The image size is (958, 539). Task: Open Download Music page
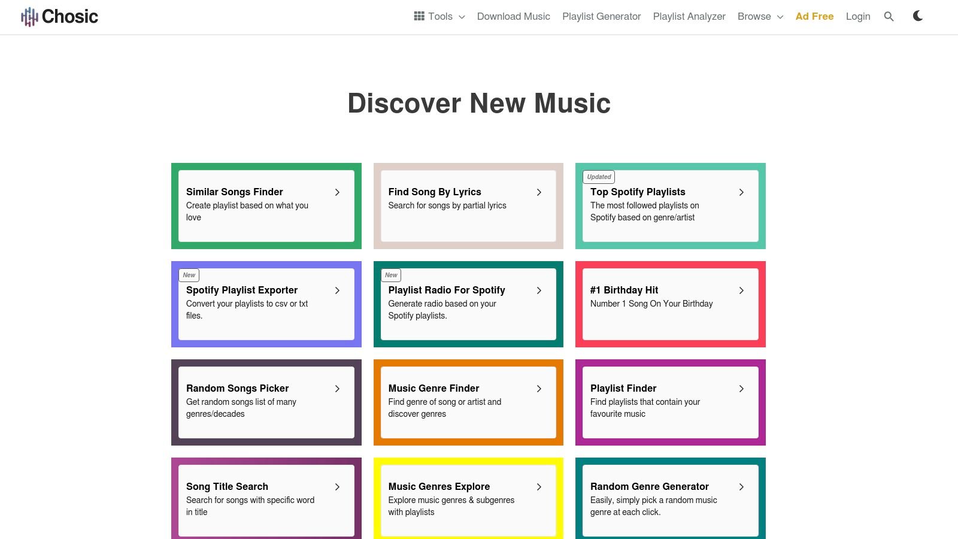[514, 16]
